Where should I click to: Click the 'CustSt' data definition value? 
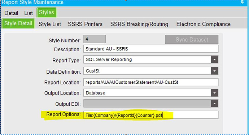click(x=93, y=71)
